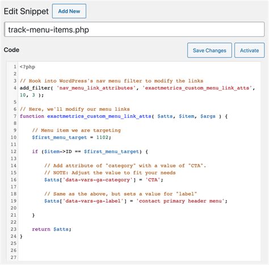The width and height of the screenshot is (269, 265).
Task: Click line number 4 in gutter
Action: (x=15, y=88)
